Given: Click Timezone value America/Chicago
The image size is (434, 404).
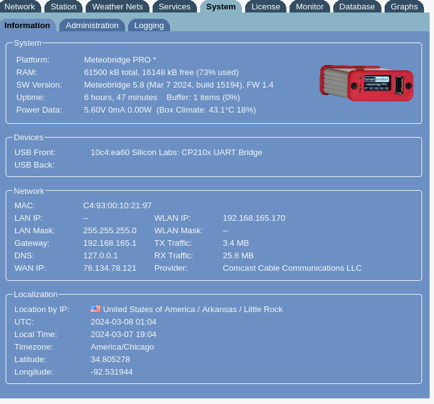Looking at the screenshot, I should click(123, 346).
